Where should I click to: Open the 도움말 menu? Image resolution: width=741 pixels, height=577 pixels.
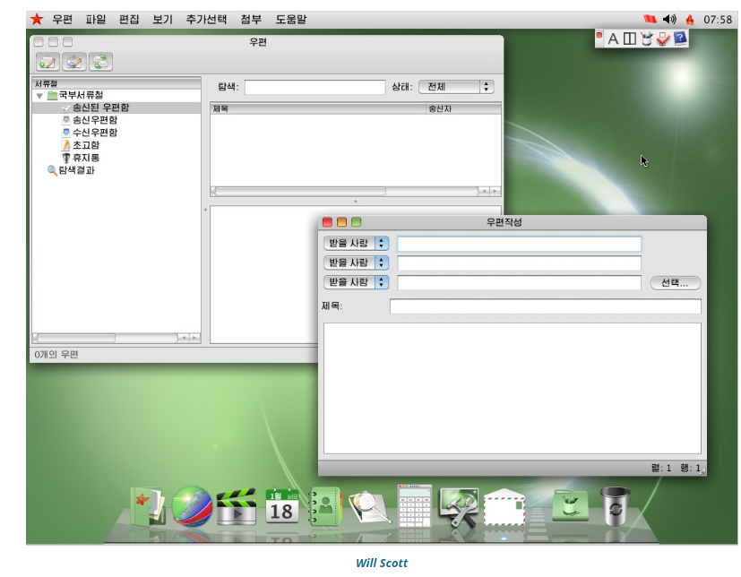tap(290, 19)
